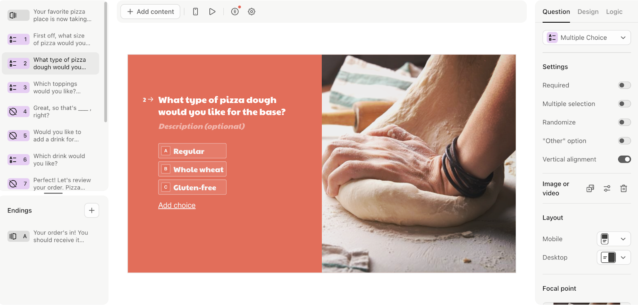The width and height of the screenshot is (638, 305).
Task: Select the Whole wheat choice
Action: [x=192, y=169]
